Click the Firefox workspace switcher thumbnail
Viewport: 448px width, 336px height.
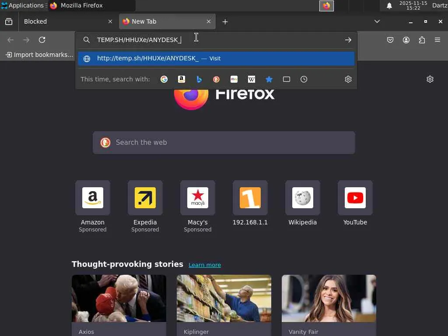[326, 6]
